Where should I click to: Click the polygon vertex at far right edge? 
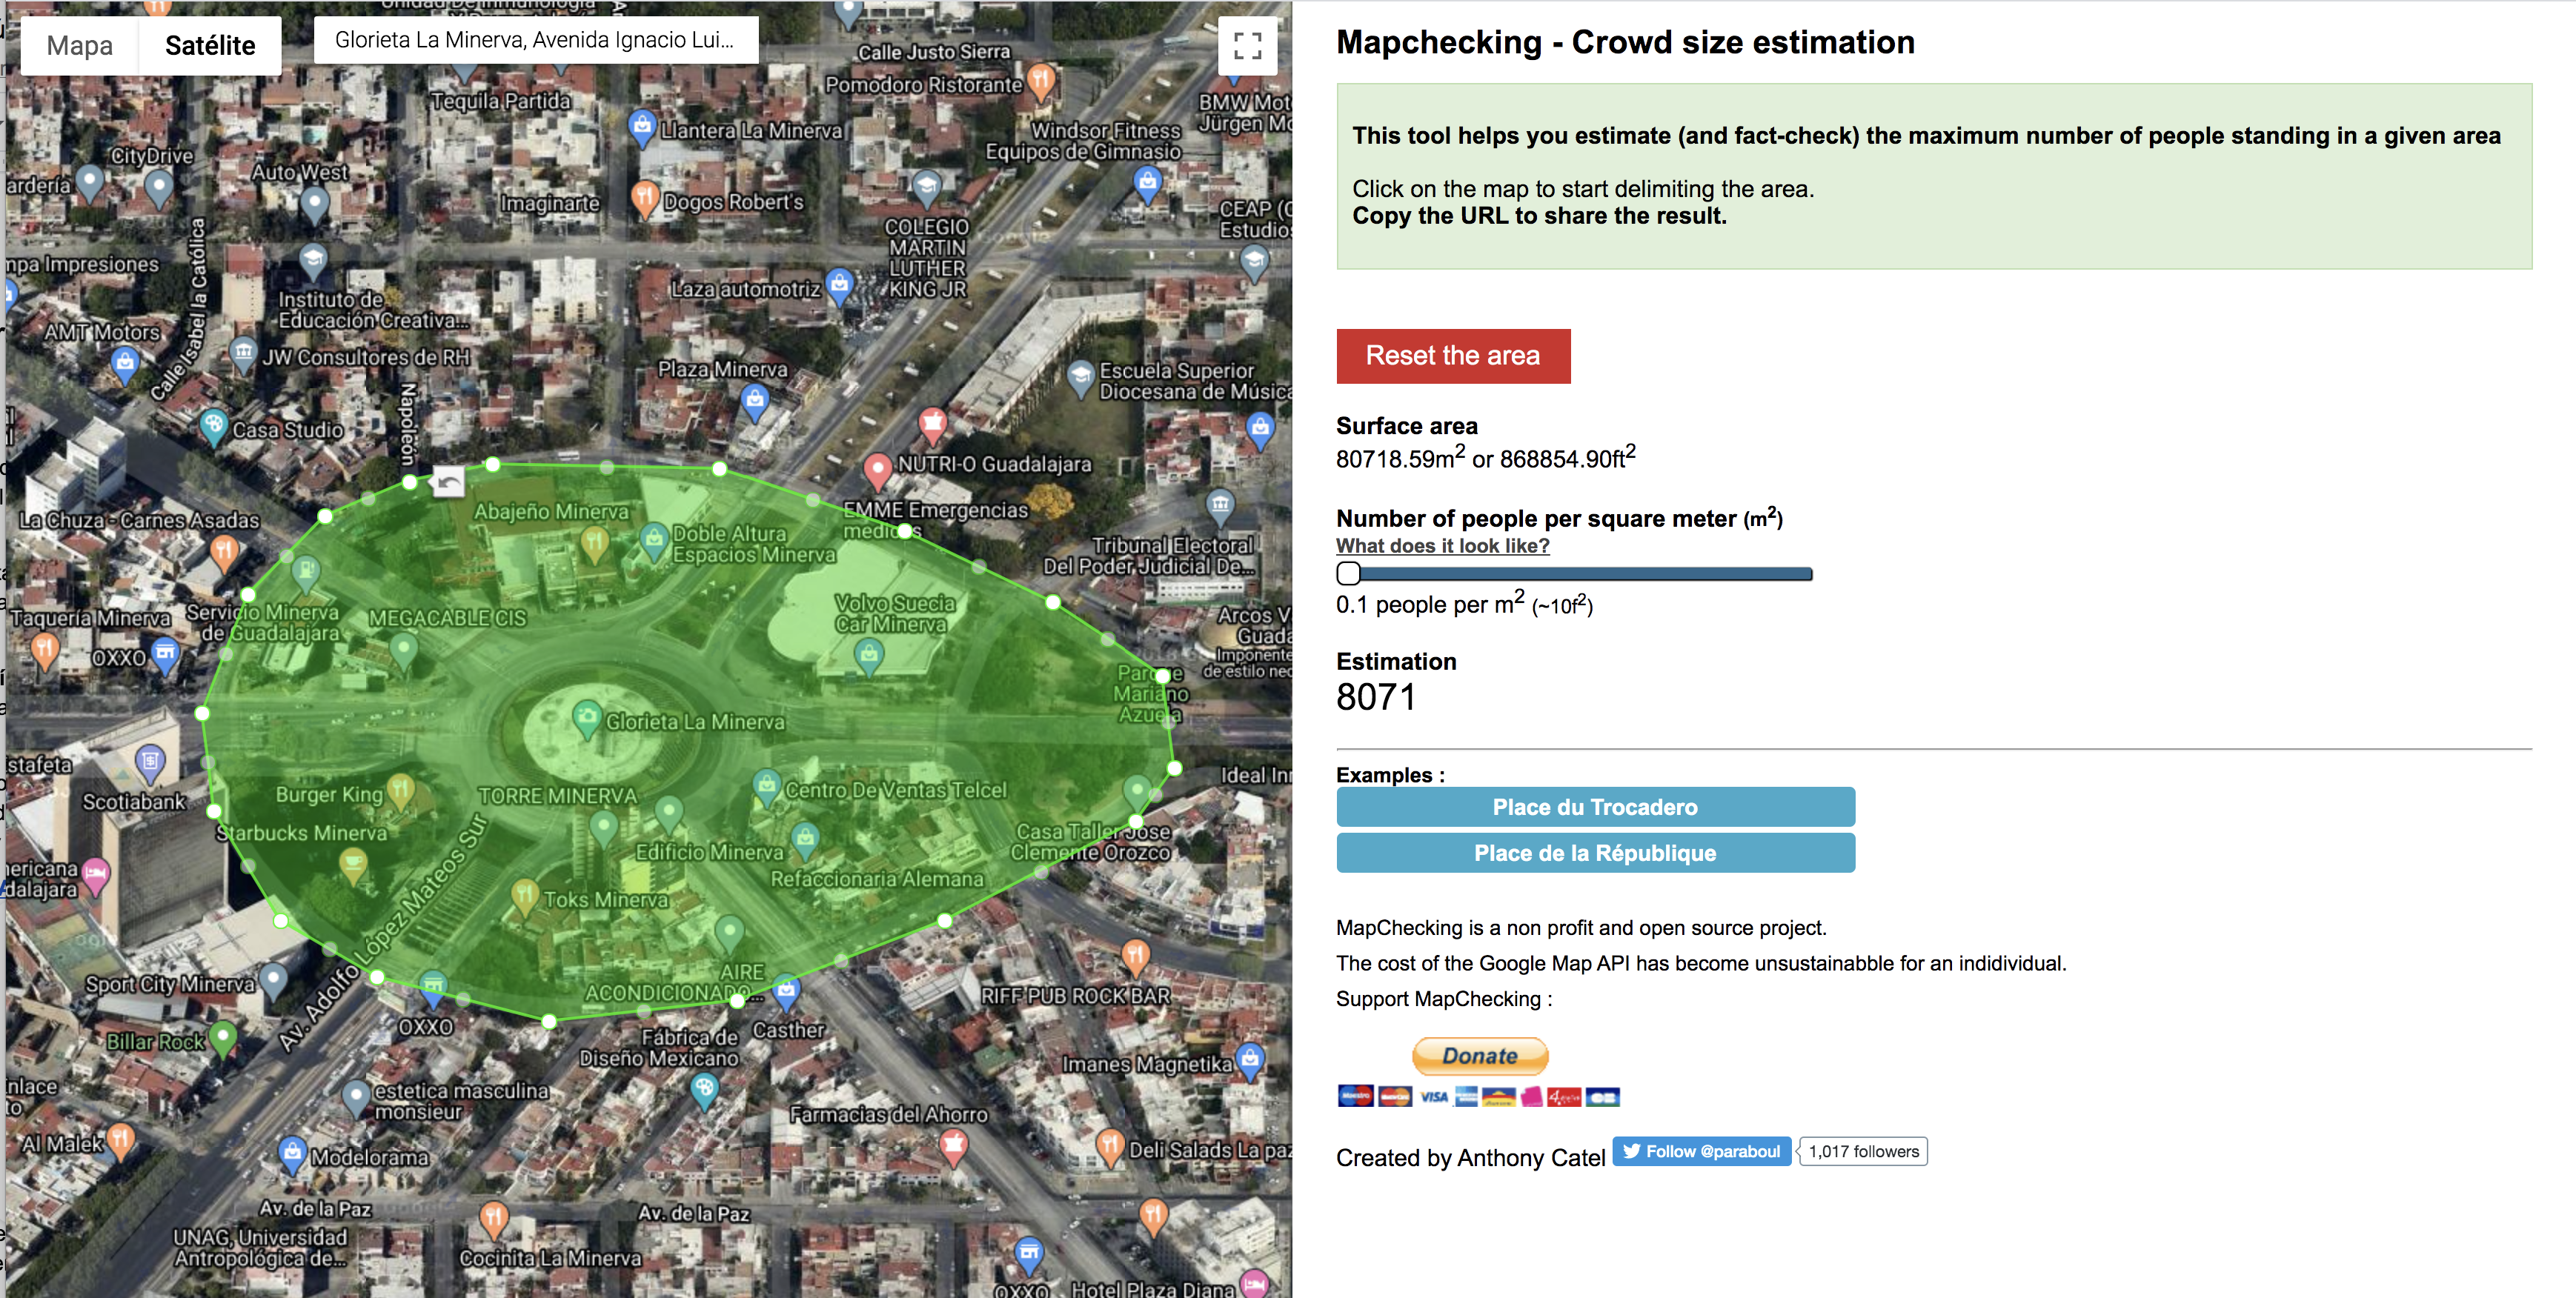1175,768
